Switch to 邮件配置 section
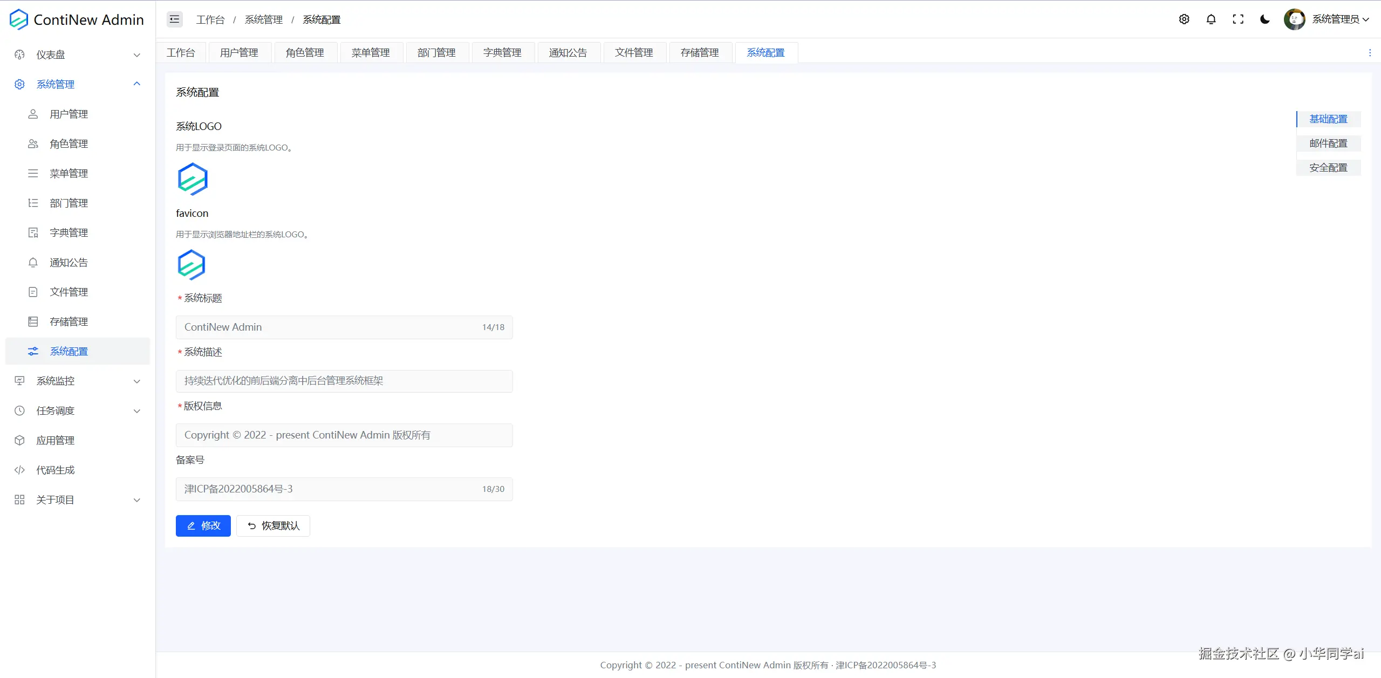 (x=1328, y=143)
